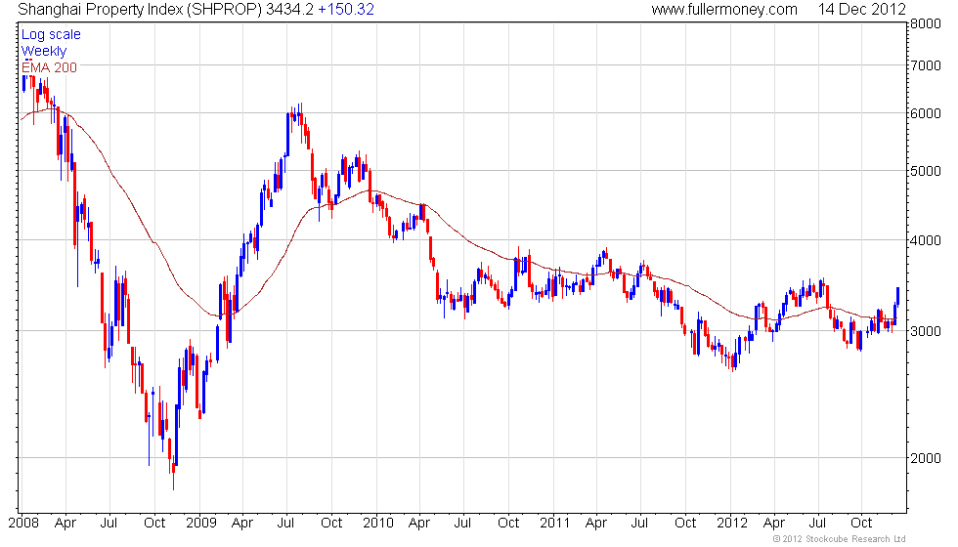Click the change value +150.32
Viewport: 958px width, 547px height.
point(346,9)
